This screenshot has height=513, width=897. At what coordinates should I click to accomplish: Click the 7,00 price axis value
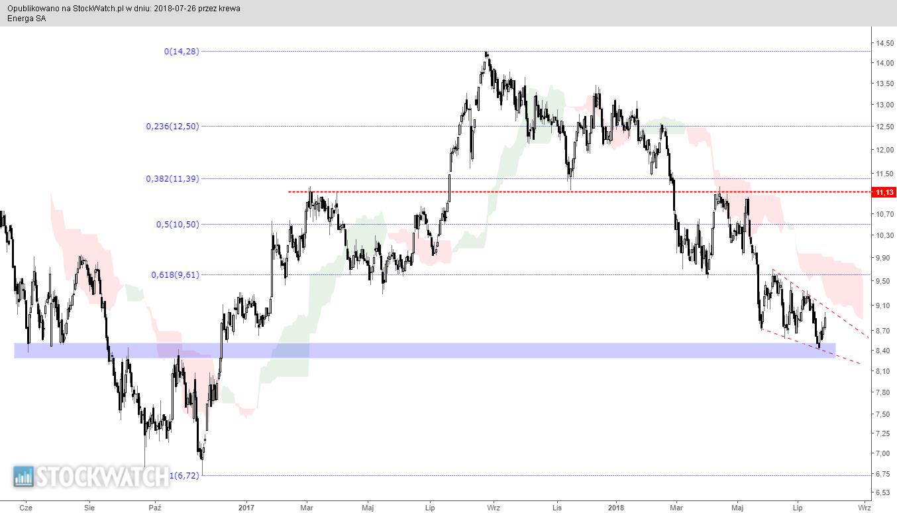click(x=884, y=454)
